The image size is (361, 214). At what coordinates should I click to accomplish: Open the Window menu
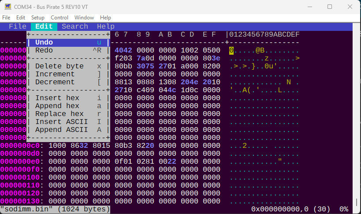[x=84, y=18]
